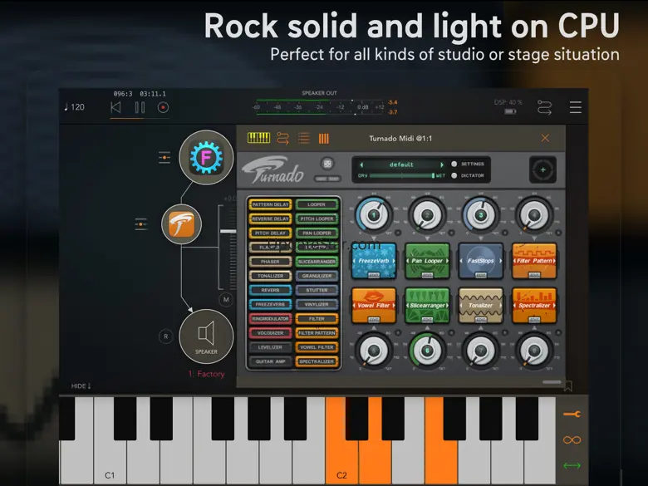Open the list view tab in plugin header
The width and height of the screenshot is (648, 486).
click(x=304, y=138)
